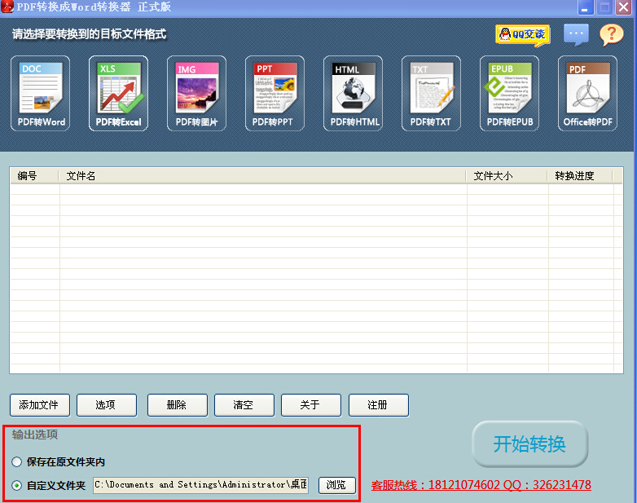Click the 编号 column header
This screenshot has width=637, height=503.
click(x=34, y=175)
